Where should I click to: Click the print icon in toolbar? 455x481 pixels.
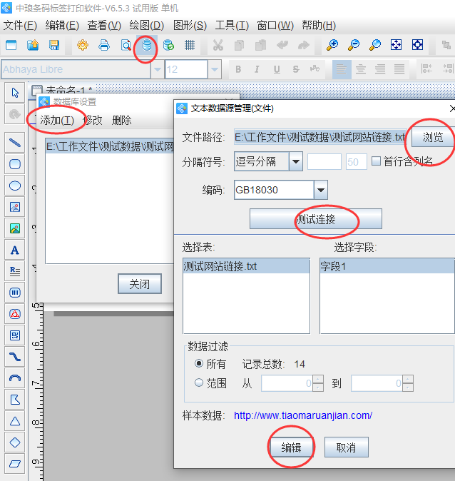(x=104, y=46)
